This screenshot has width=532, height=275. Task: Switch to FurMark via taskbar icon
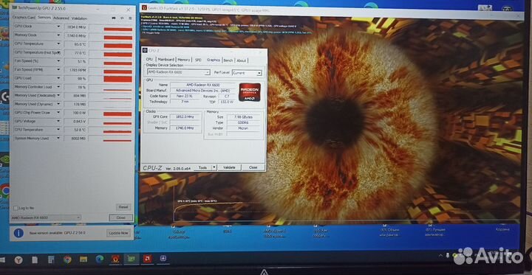[x=115, y=259]
